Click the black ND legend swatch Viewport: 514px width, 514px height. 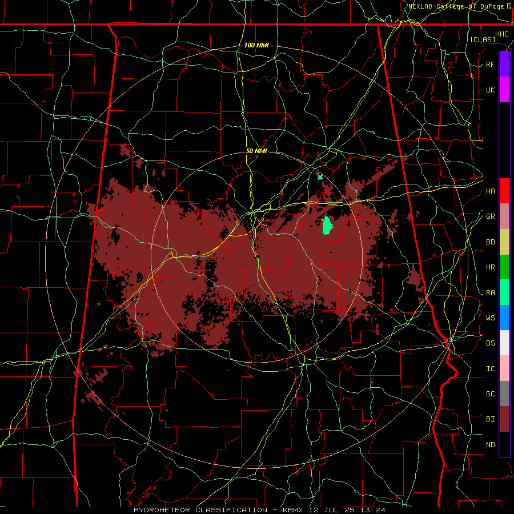tap(504, 444)
